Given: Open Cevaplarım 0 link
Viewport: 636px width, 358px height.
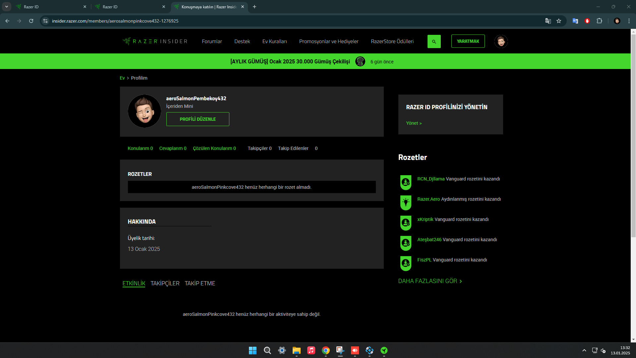Looking at the screenshot, I should pyautogui.click(x=173, y=148).
